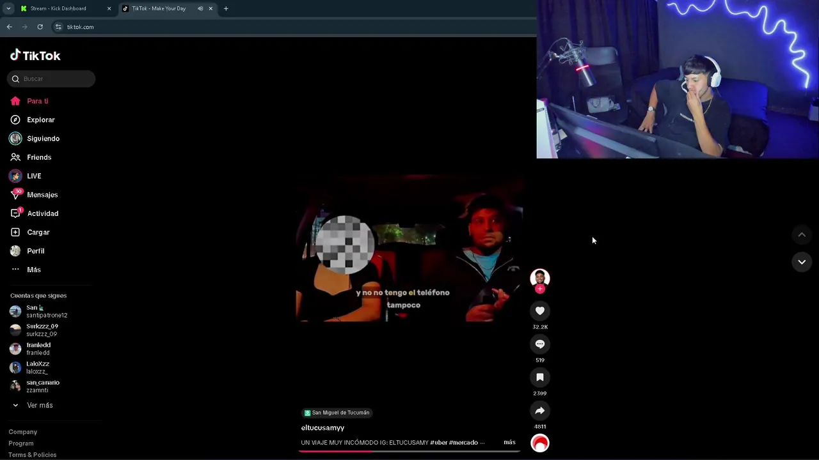Image resolution: width=819 pixels, height=460 pixels.
Task: Close the TikTok browser tab
Action: (211, 8)
